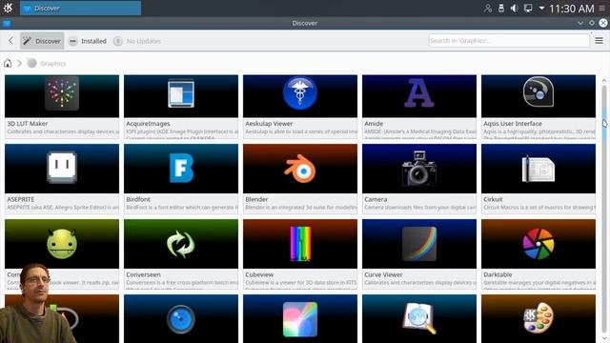Screen dimensions: 610x343
Task: Switch to the Discover tab
Action: tap(42, 41)
